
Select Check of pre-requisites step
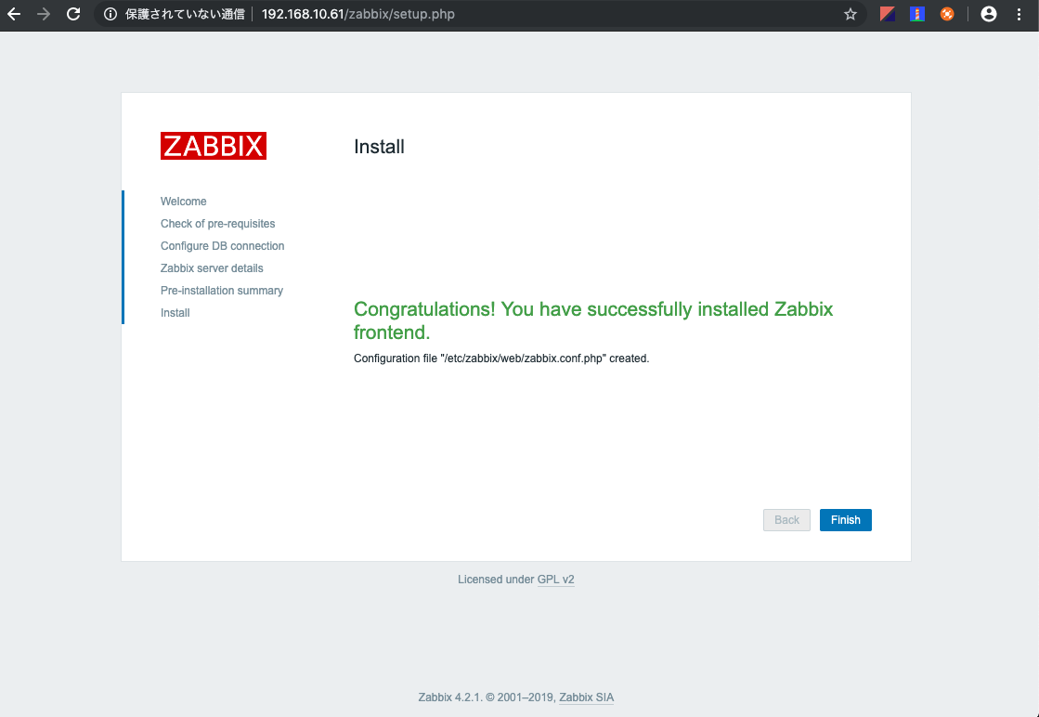click(217, 223)
